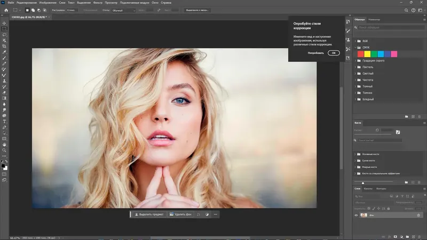Select the Zoom tool in toolbar
The image size is (427, 240).
[x=4, y=150]
